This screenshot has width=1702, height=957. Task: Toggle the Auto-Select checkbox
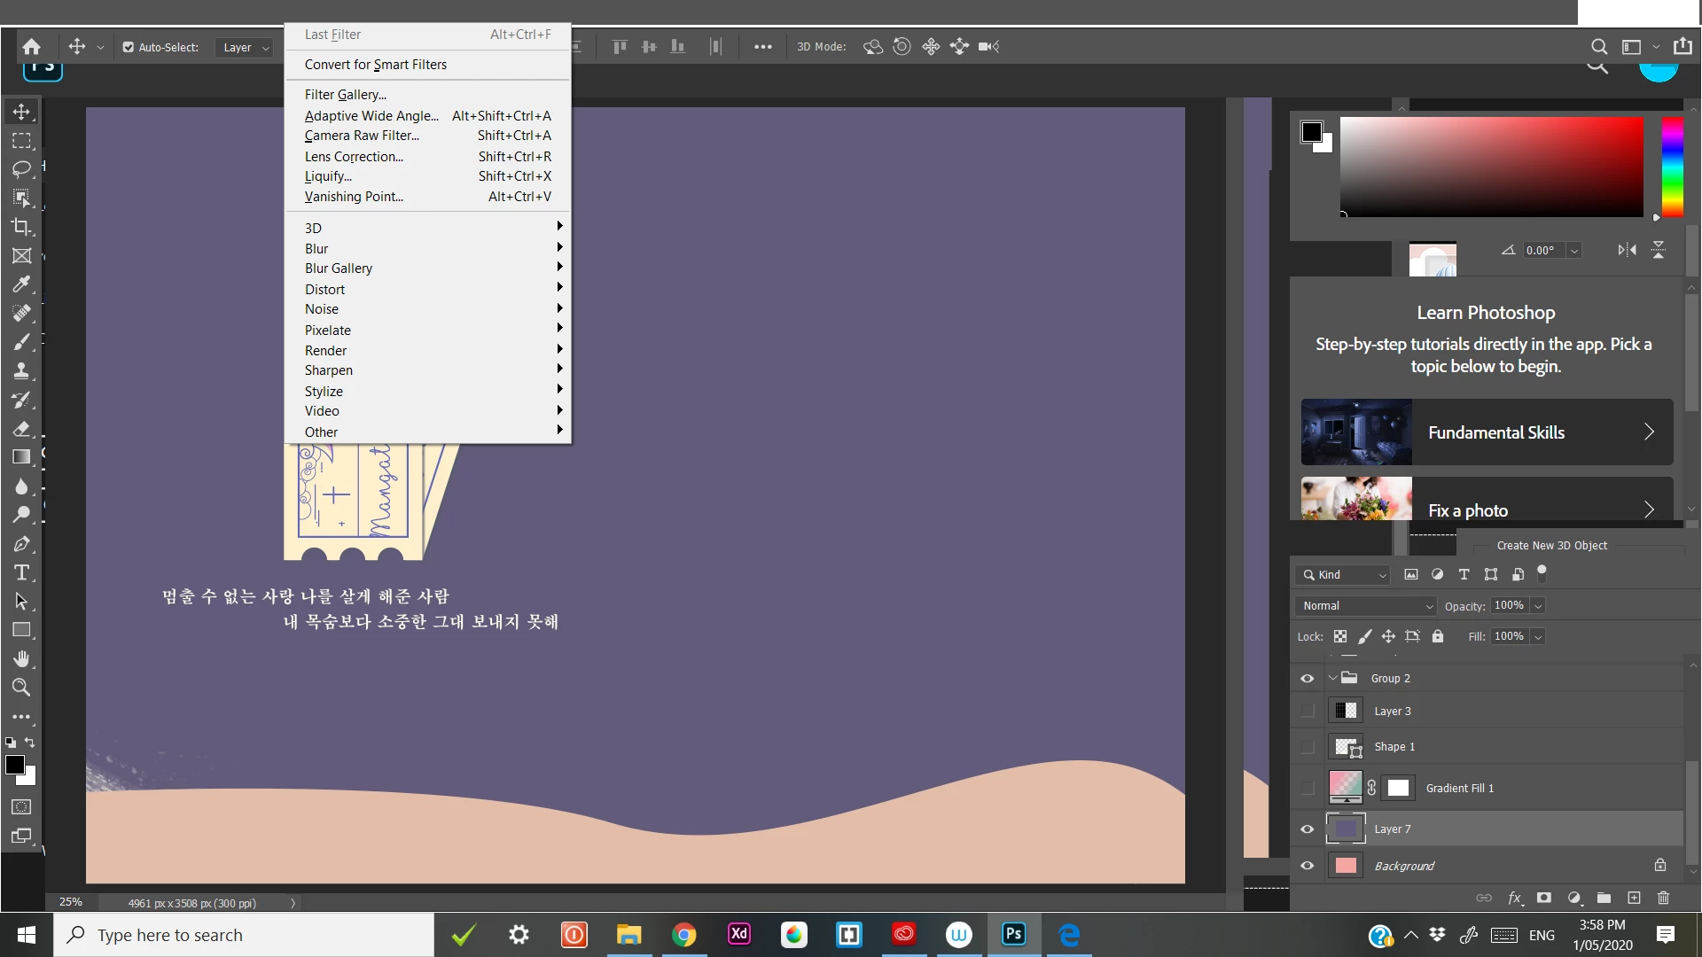[x=129, y=47]
